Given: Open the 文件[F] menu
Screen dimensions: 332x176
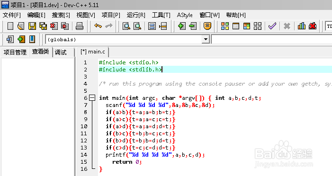Looking at the screenshot, I should click(x=12, y=15).
